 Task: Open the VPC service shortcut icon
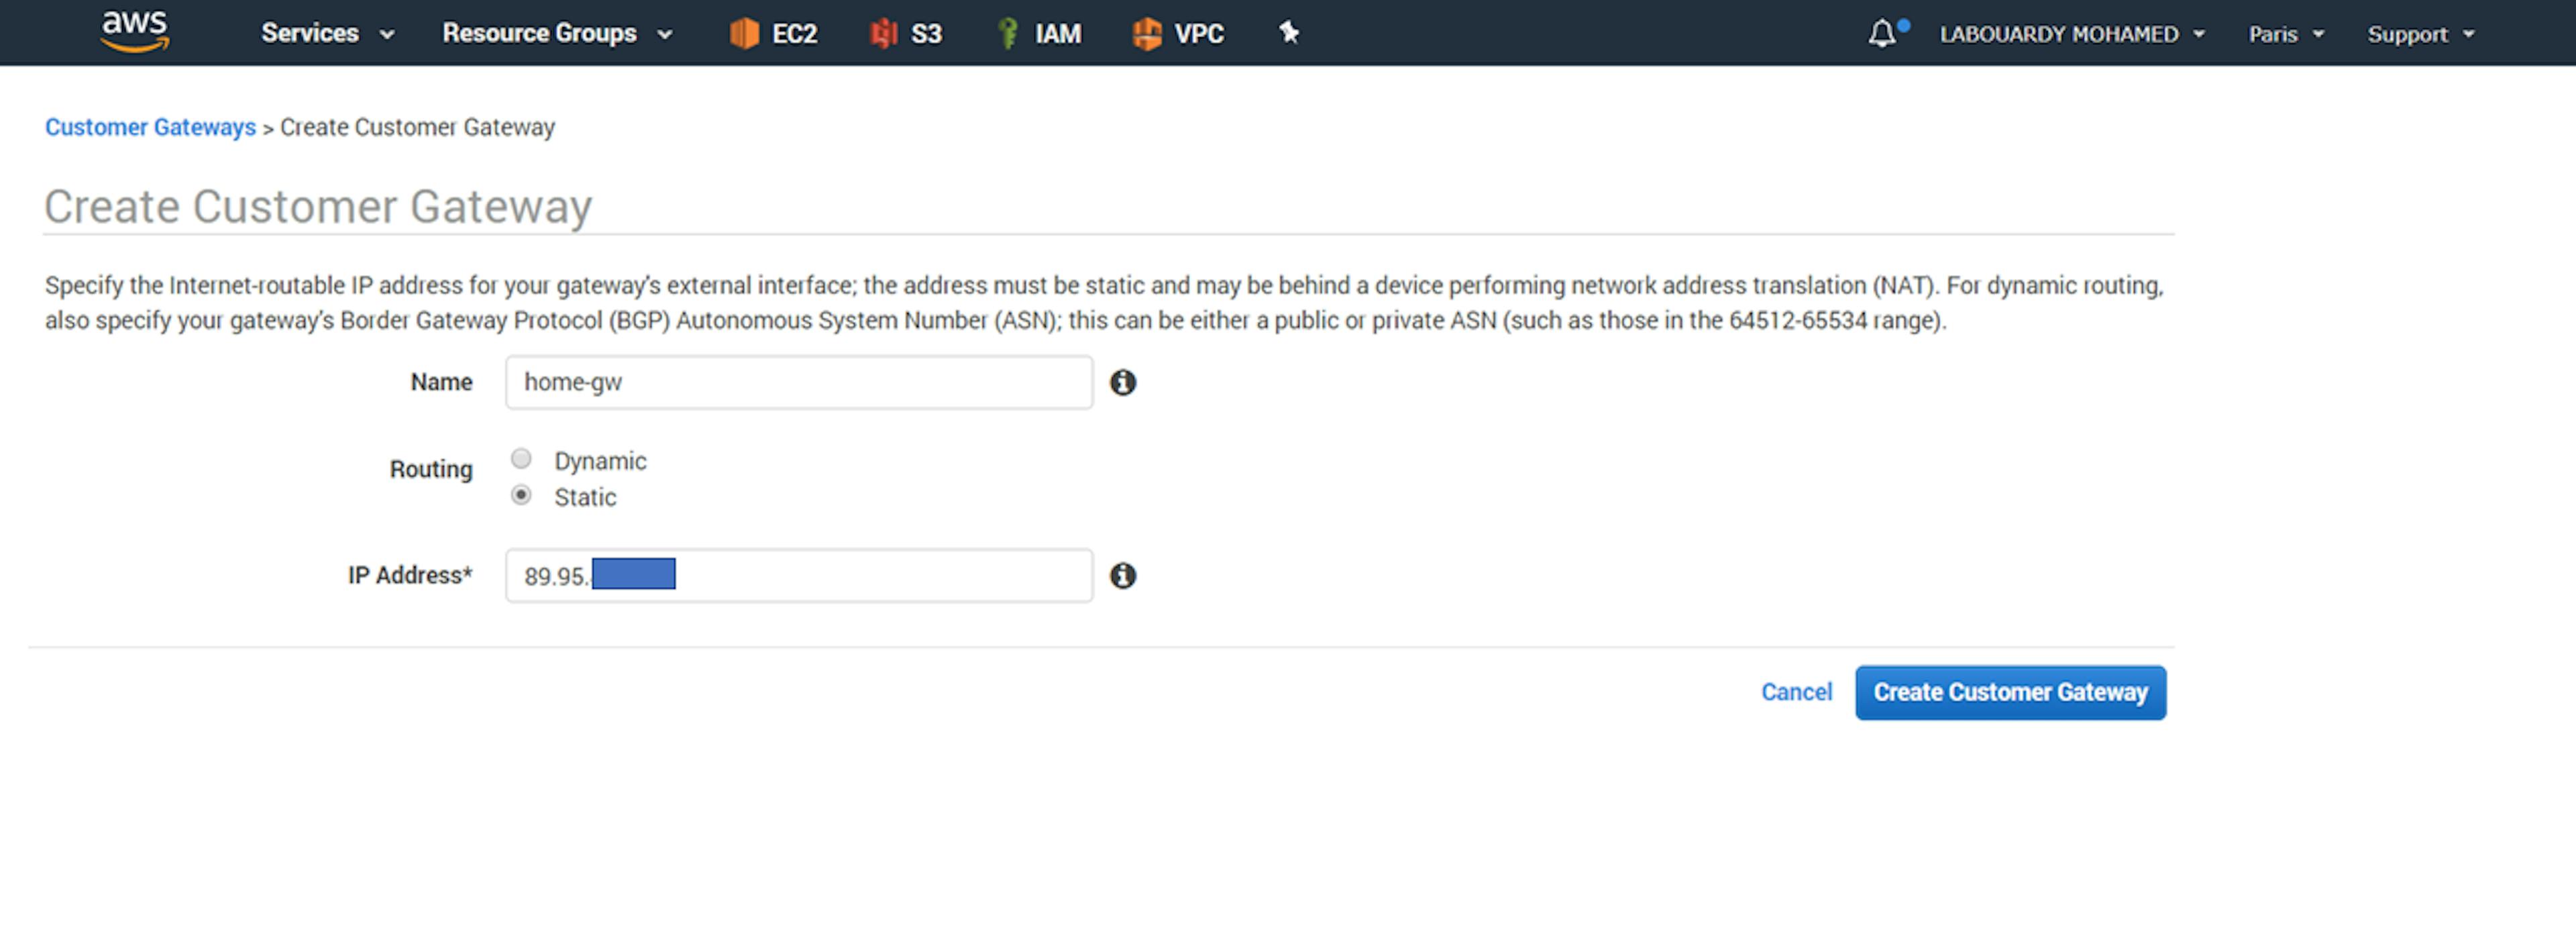click(1146, 33)
